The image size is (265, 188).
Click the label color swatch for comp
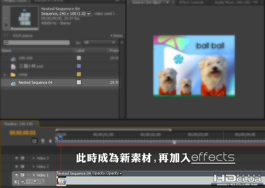pos(79,74)
